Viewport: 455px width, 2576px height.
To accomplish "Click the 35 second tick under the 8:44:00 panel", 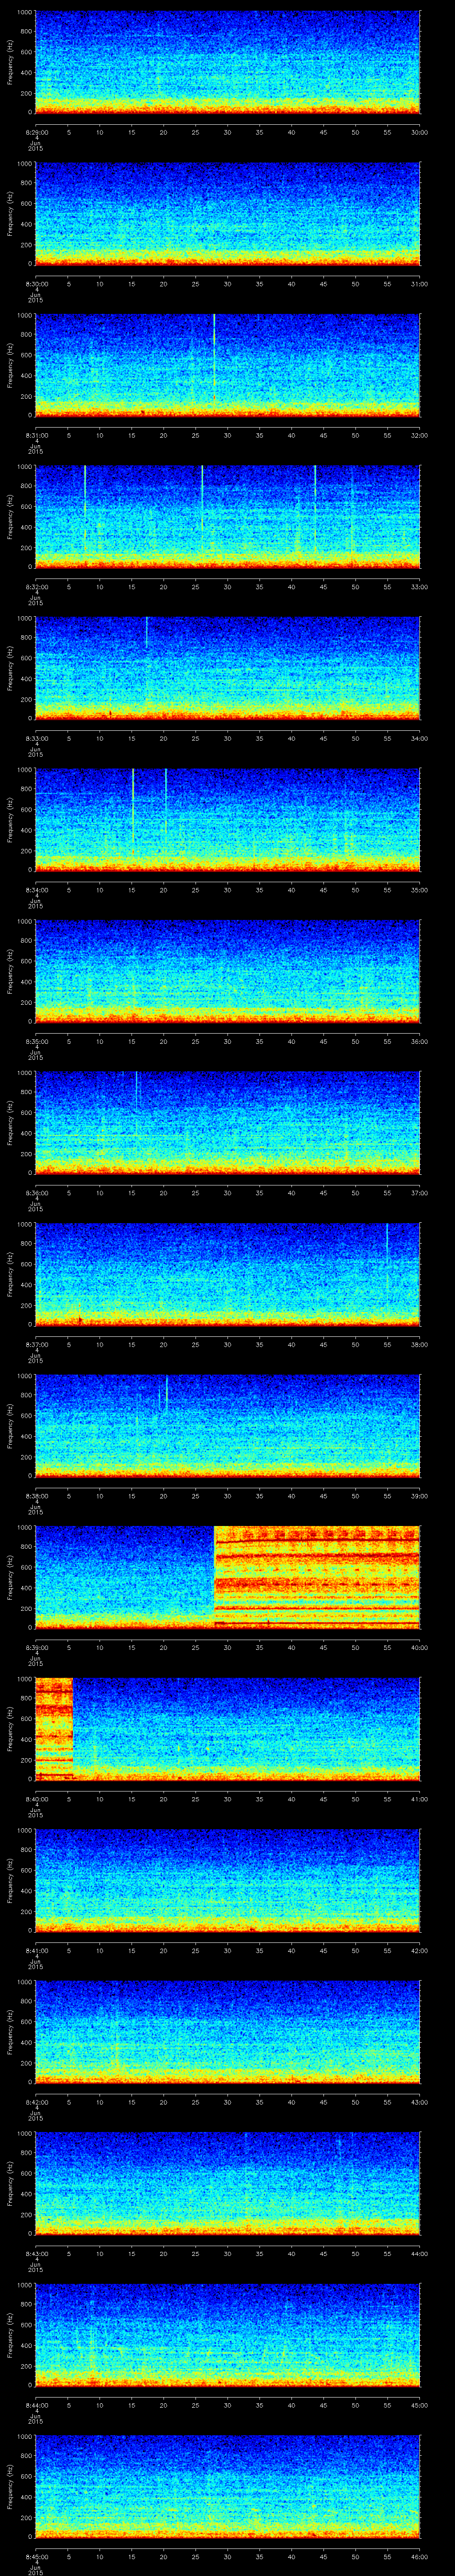I will pos(259,2406).
